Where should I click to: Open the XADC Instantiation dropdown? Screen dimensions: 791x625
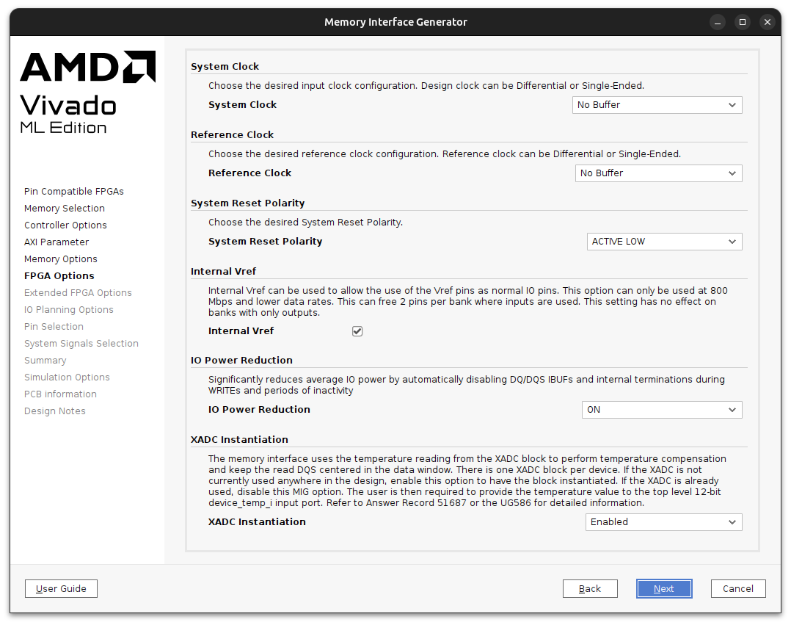click(663, 521)
